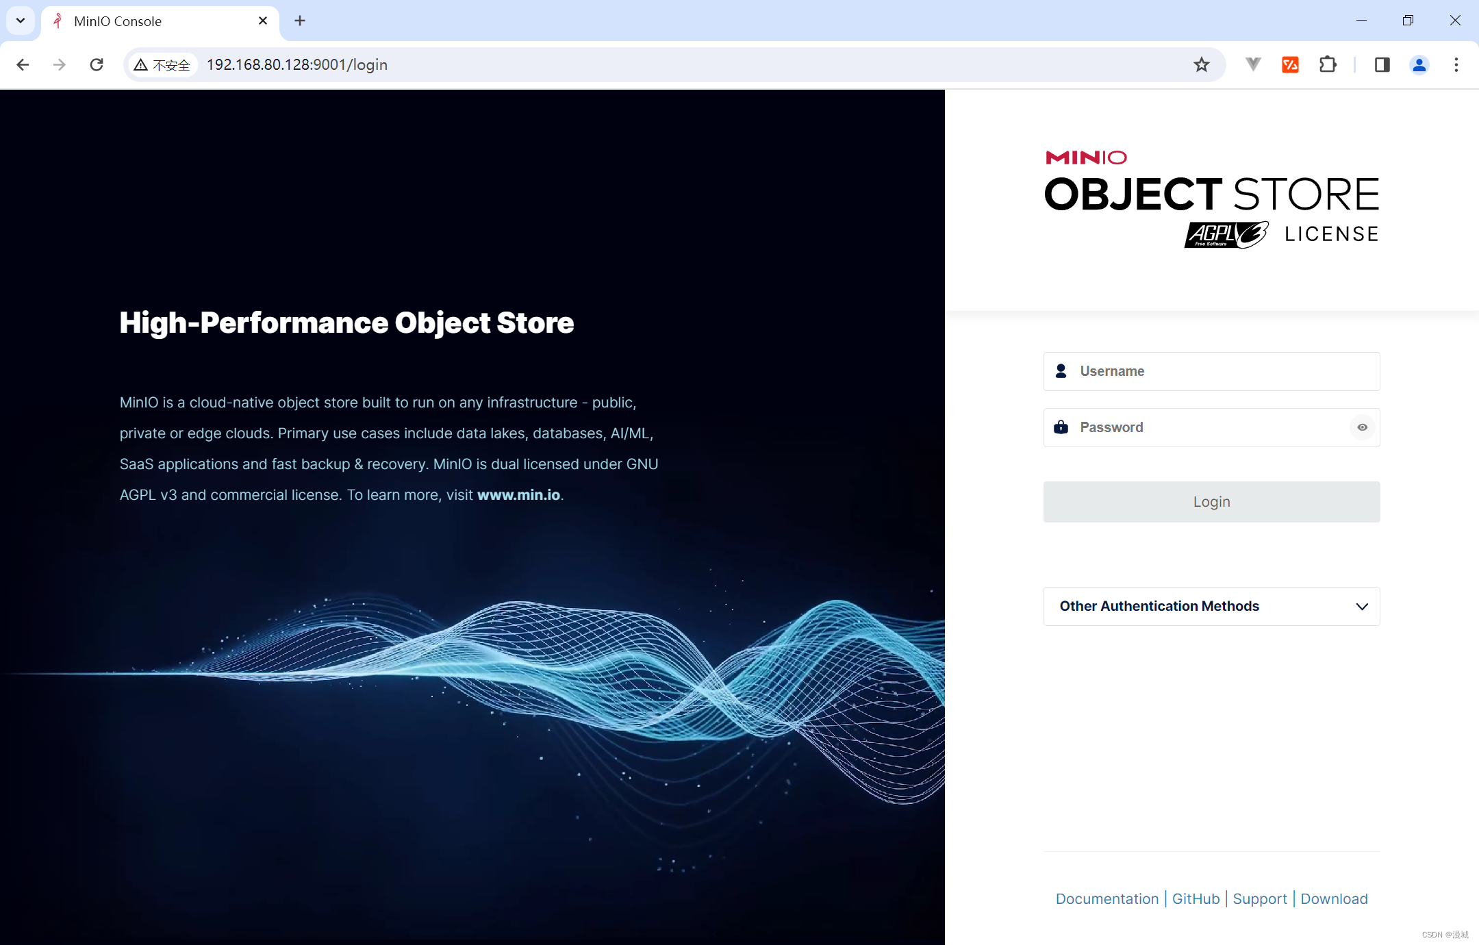Click the orange extension icon in toolbar
The width and height of the screenshot is (1479, 945).
click(1290, 65)
